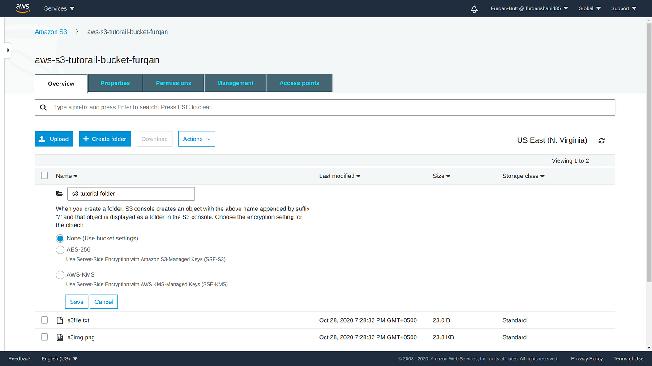The image size is (652, 366).
Task: Expand the collapsed left side panel arrow
Action: tap(7, 50)
